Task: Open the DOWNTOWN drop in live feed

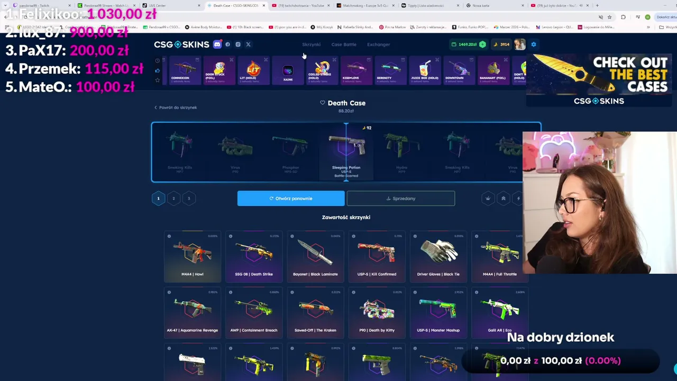Action: tap(459, 70)
